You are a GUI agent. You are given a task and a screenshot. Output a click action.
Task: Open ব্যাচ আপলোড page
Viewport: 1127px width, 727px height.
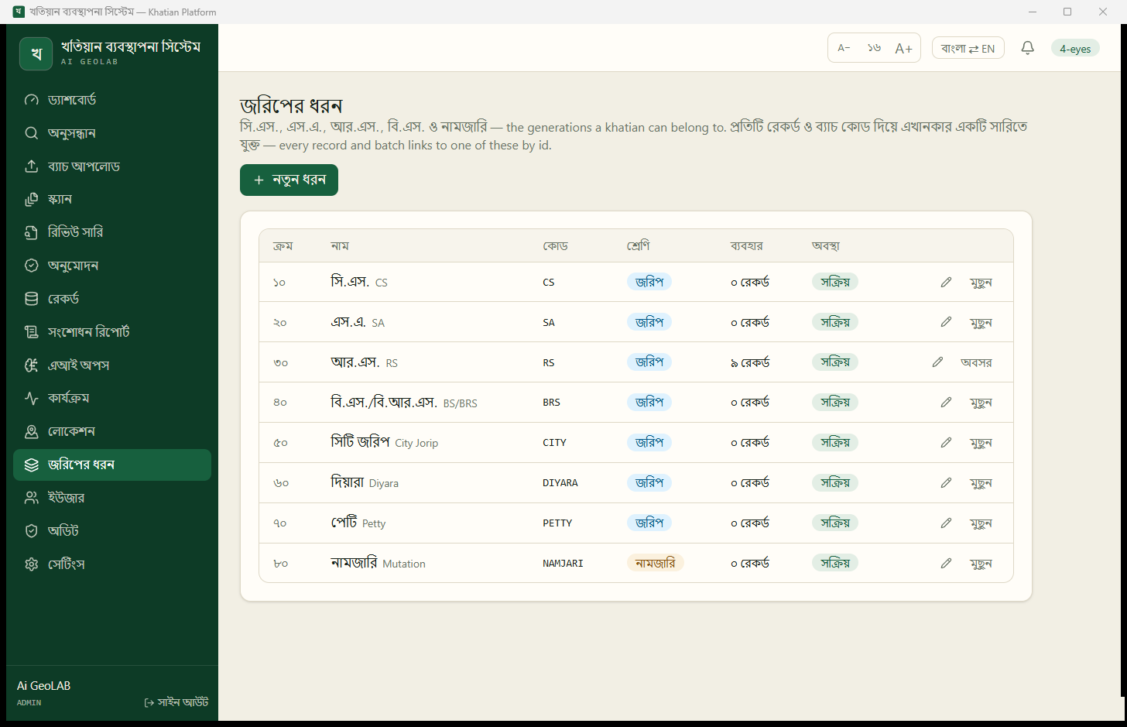[x=112, y=166]
